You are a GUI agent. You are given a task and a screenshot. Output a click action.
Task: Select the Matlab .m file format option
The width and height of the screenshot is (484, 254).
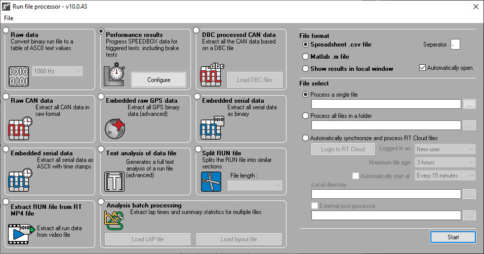(306, 57)
